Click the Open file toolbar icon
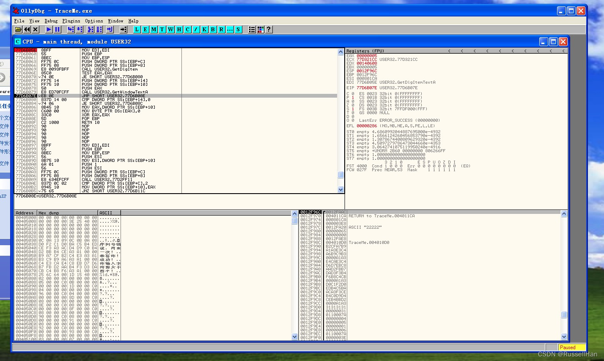 pos(18,30)
